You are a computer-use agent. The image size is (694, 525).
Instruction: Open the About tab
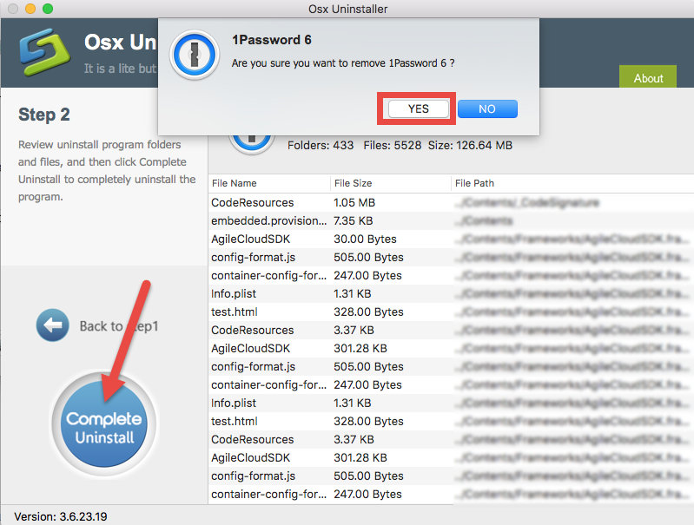coord(648,78)
